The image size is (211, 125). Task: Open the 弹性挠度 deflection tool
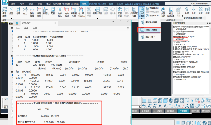point(32,12)
